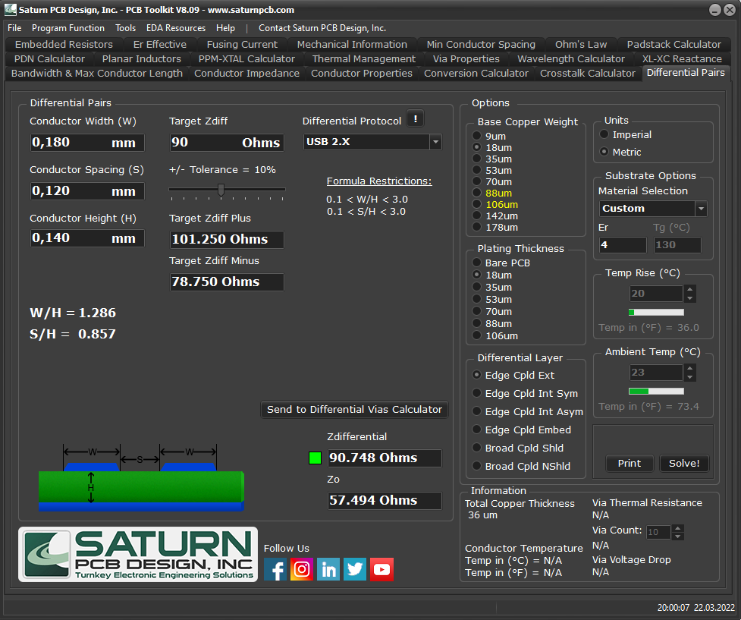741x620 pixels.
Task: Click the Formula Restrictions link
Action: pyautogui.click(x=379, y=181)
